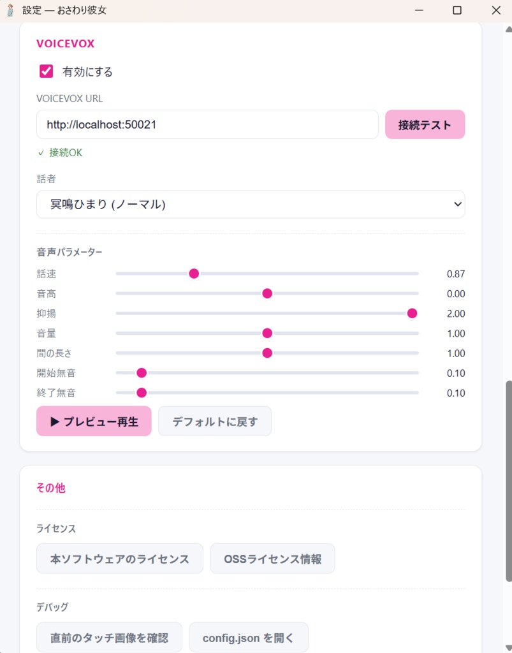Start playback with プレビュー再生
512x653 pixels.
93,422
